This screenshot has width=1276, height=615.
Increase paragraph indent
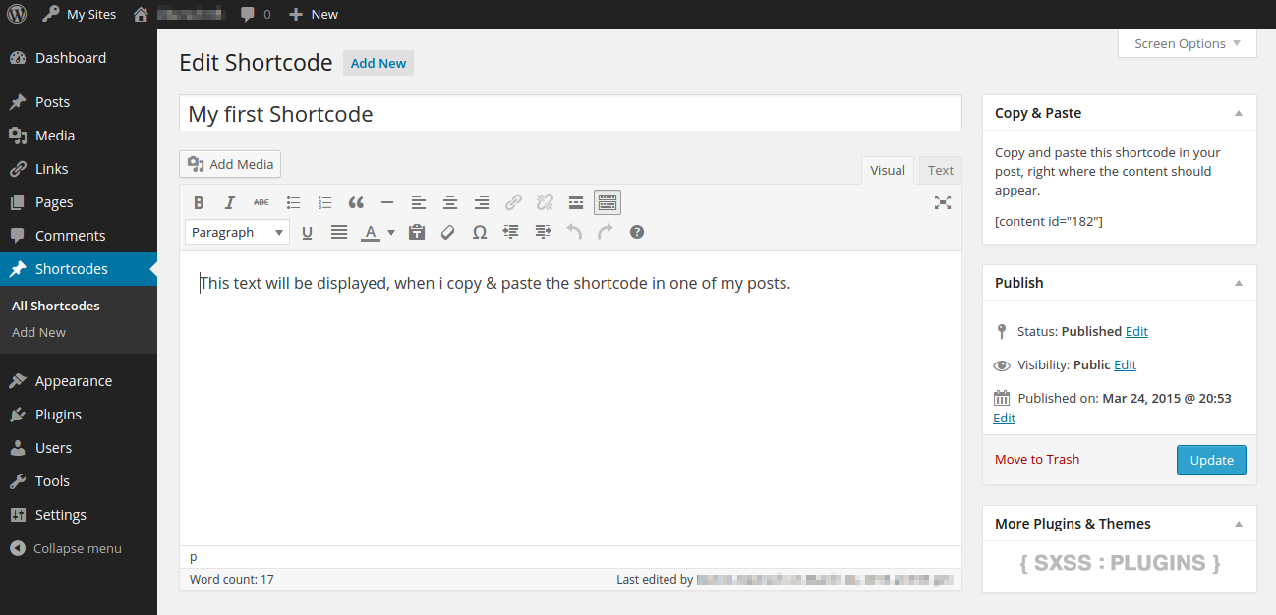tap(543, 232)
